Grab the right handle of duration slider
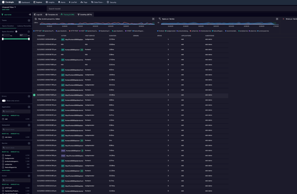This screenshot has height=194, width=297. (x=29, y=39)
